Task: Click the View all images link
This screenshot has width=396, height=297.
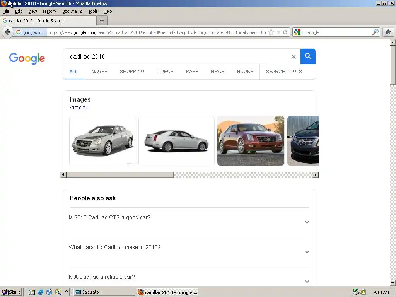Action: click(x=79, y=108)
